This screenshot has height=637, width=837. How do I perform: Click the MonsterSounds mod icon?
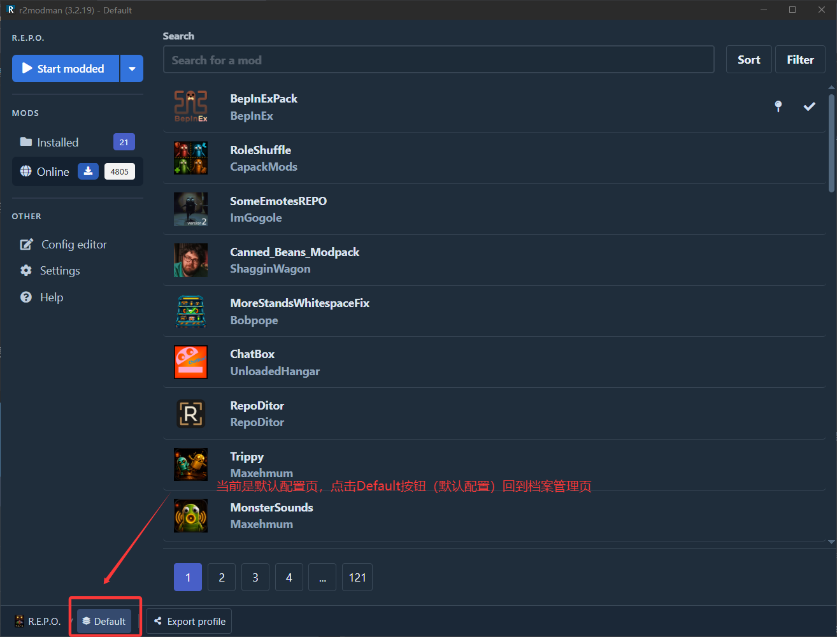click(190, 515)
